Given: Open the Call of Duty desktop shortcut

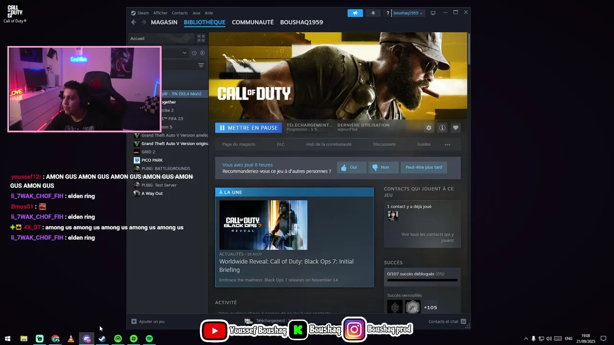Looking at the screenshot, I should pyautogui.click(x=15, y=14).
